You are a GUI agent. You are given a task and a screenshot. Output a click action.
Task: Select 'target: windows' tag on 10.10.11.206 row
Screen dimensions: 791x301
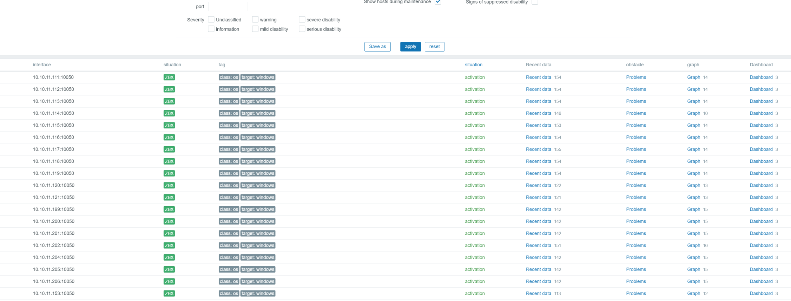258,281
